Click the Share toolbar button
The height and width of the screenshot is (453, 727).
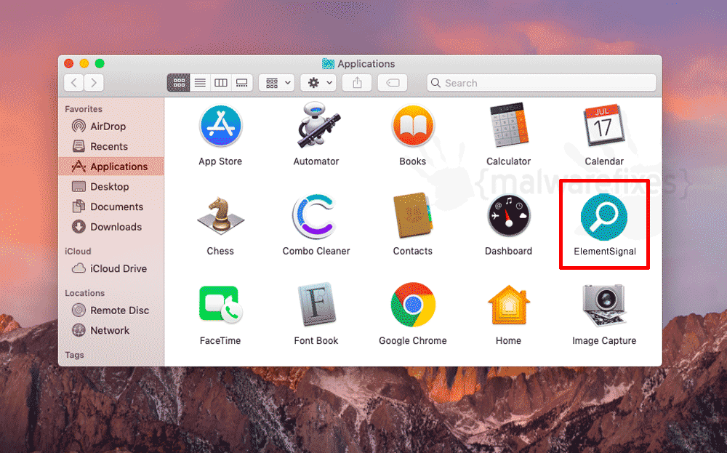pos(357,83)
